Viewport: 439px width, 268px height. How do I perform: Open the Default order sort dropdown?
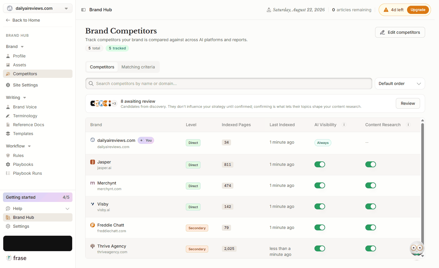(x=400, y=84)
